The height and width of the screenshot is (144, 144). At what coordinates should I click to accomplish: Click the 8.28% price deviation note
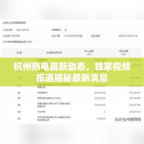pyautogui.click(x=18, y=42)
